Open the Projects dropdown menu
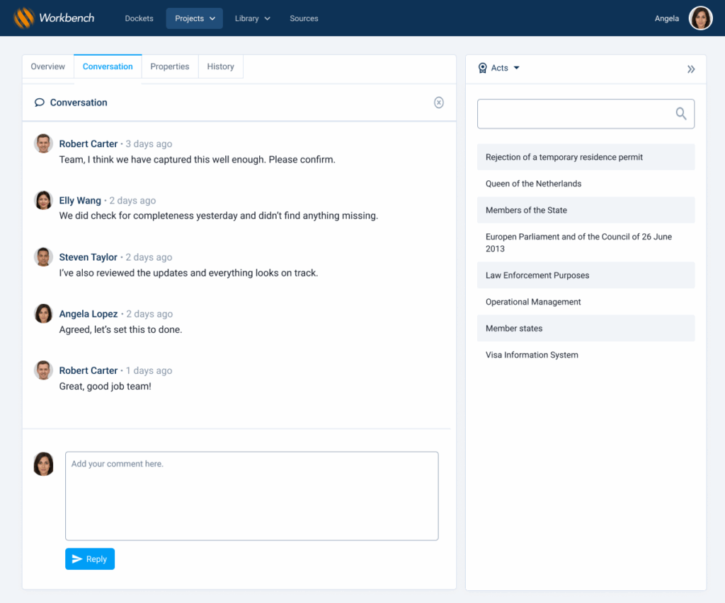 click(195, 18)
